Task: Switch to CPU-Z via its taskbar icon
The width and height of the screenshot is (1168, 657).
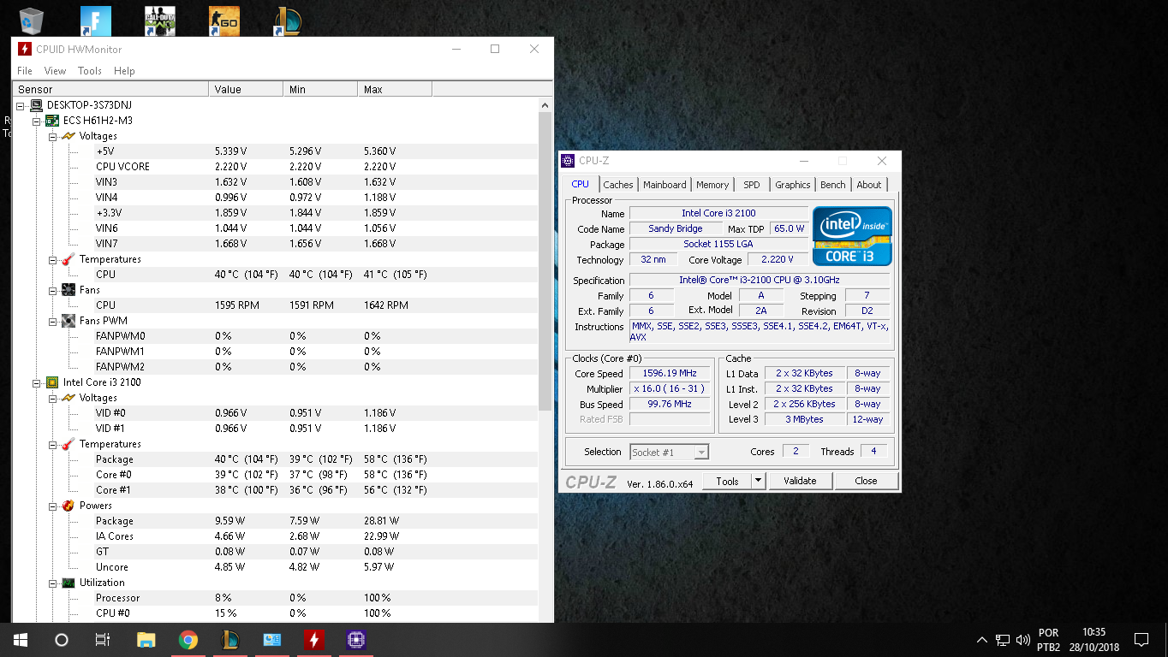Action: pyautogui.click(x=355, y=640)
